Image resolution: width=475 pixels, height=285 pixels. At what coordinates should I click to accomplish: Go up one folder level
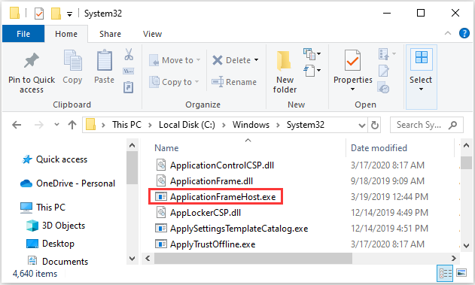[x=72, y=125]
